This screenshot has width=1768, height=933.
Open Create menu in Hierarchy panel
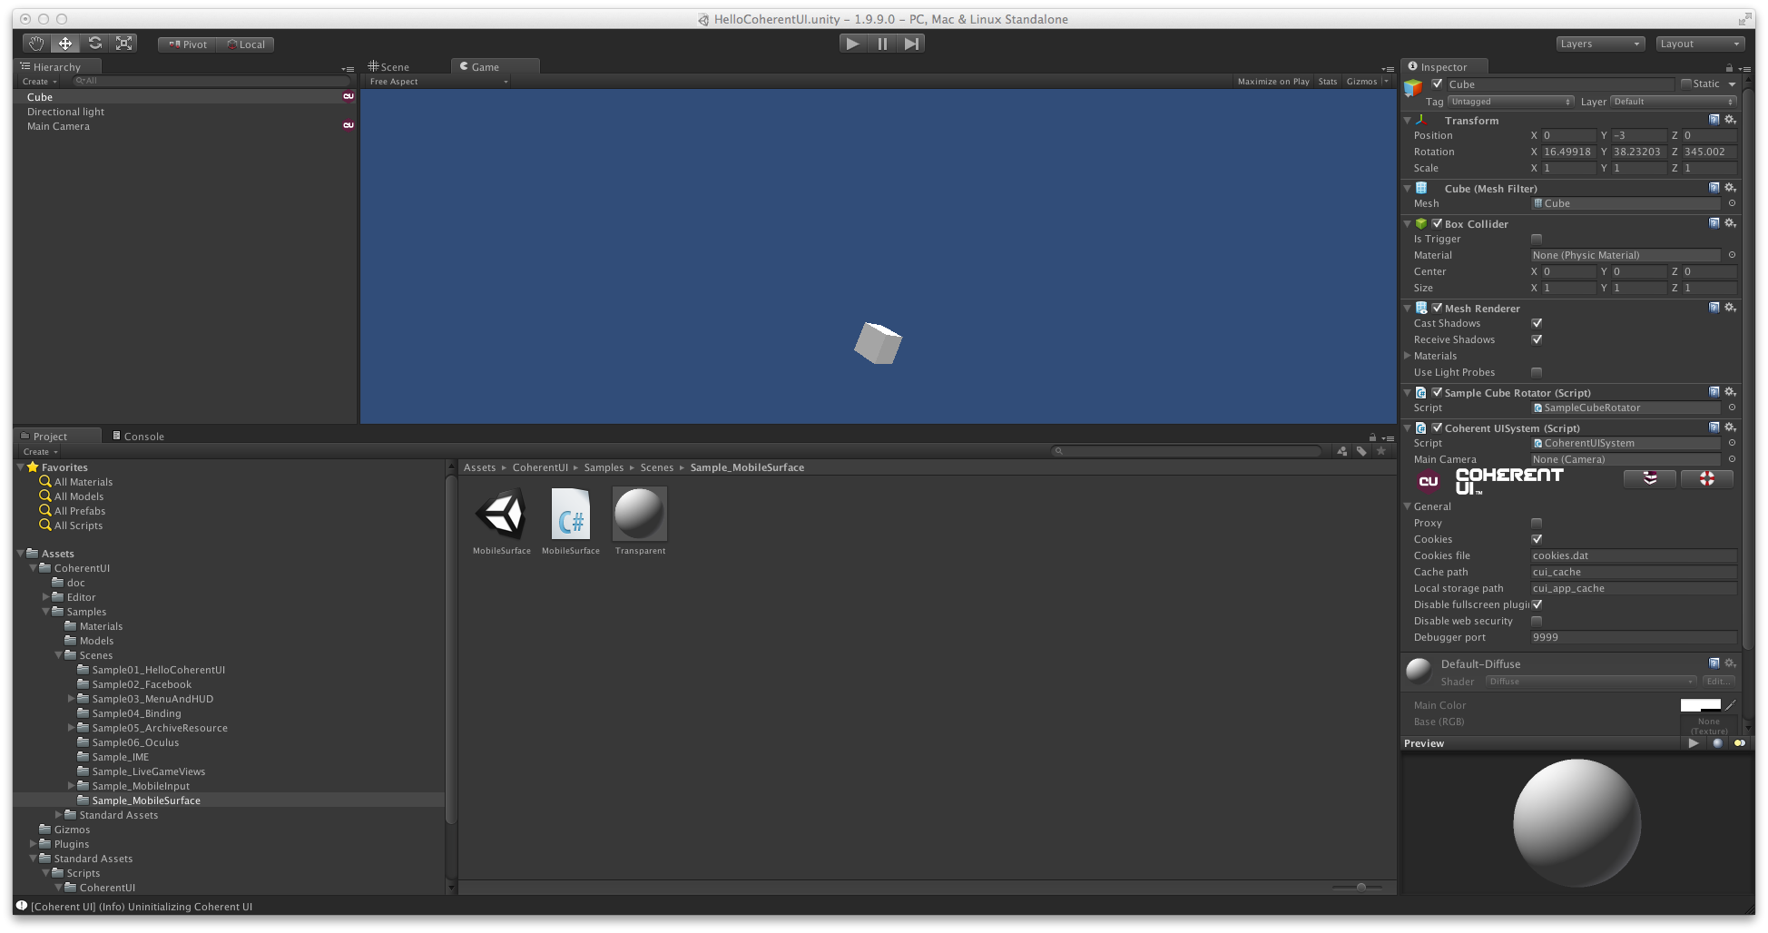(39, 82)
